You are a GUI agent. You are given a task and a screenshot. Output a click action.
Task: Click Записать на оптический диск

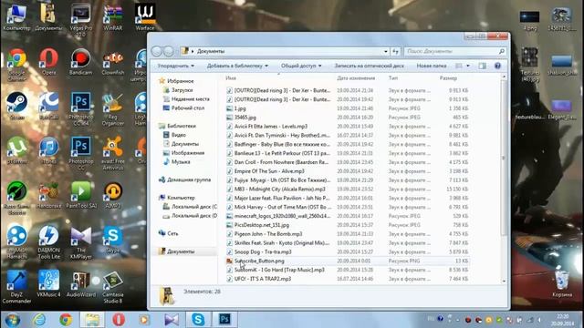coord(369,66)
